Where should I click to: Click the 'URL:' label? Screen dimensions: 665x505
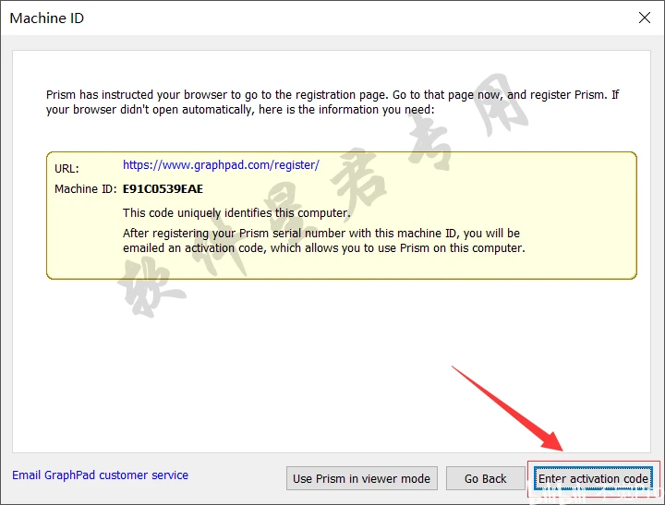pos(66,168)
